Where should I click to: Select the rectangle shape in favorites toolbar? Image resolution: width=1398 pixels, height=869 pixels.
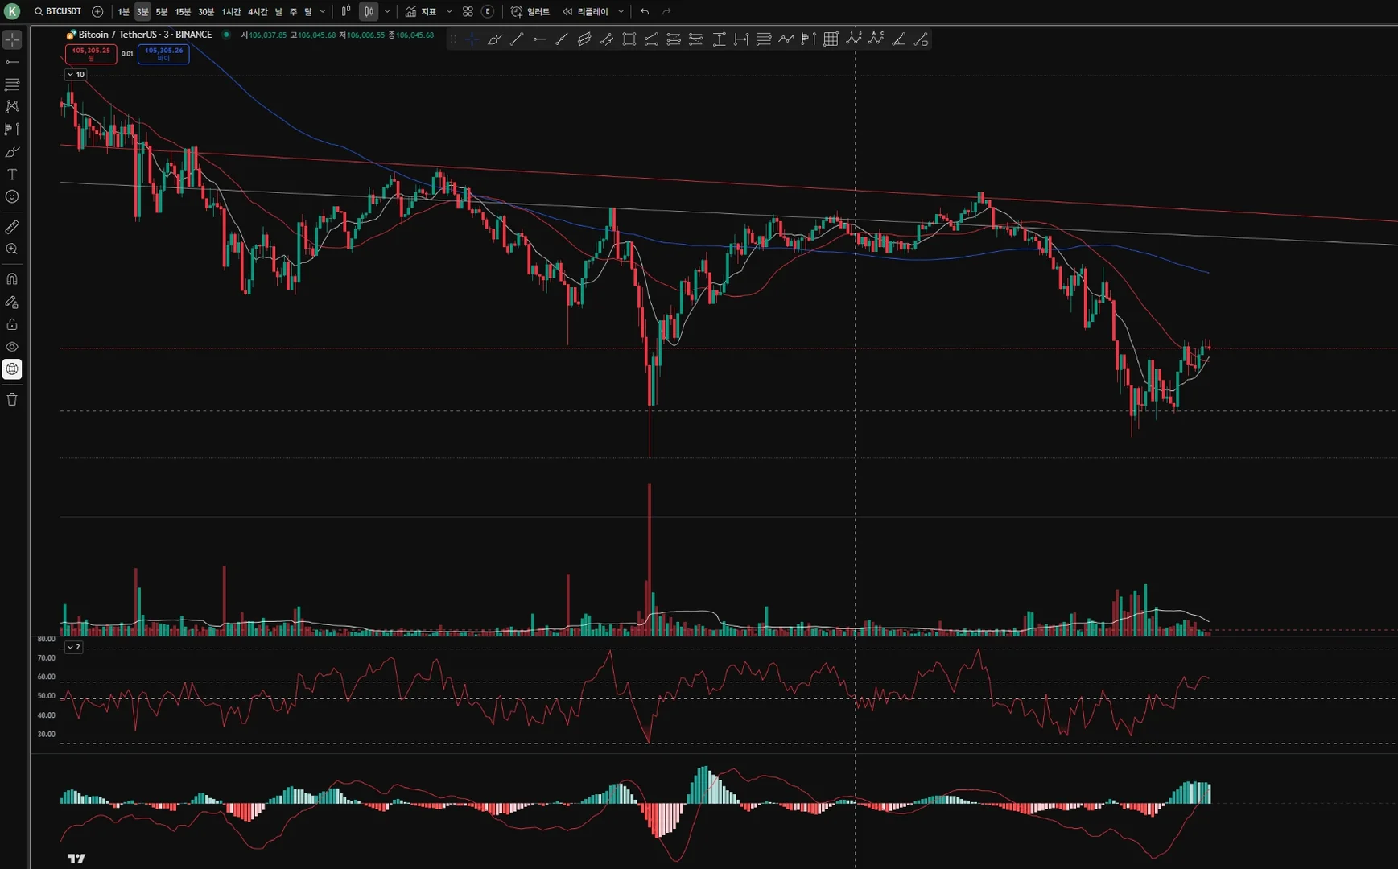pos(629,39)
